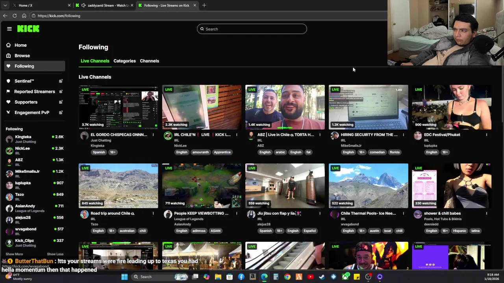Image resolution: width=504 pixels, height=283 pixels.
Task: Open Reported Streamers in sidebar
Action: 35,92
